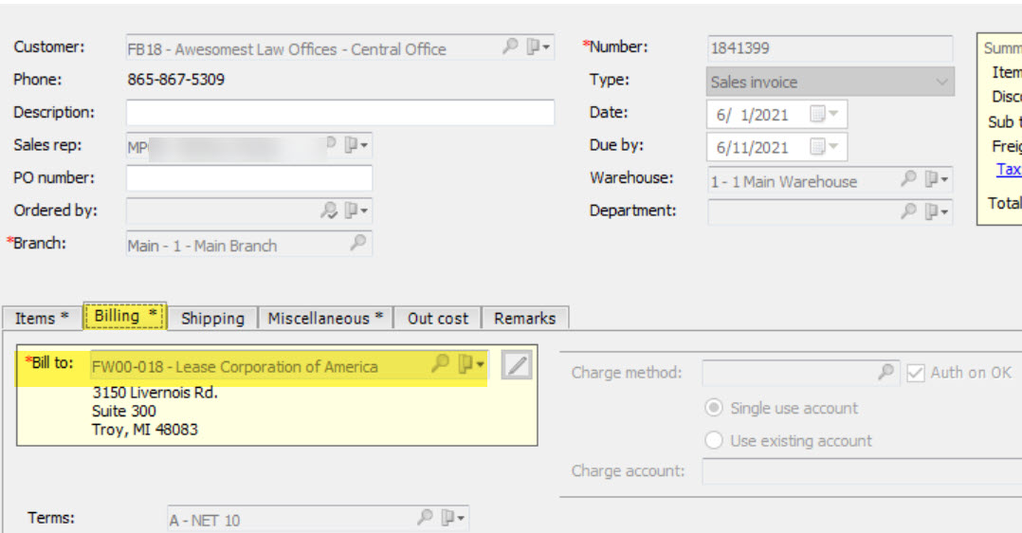This screenshot has width=1022, height=533.
Task: Open the Out cost tab
Action: (437, 319)
